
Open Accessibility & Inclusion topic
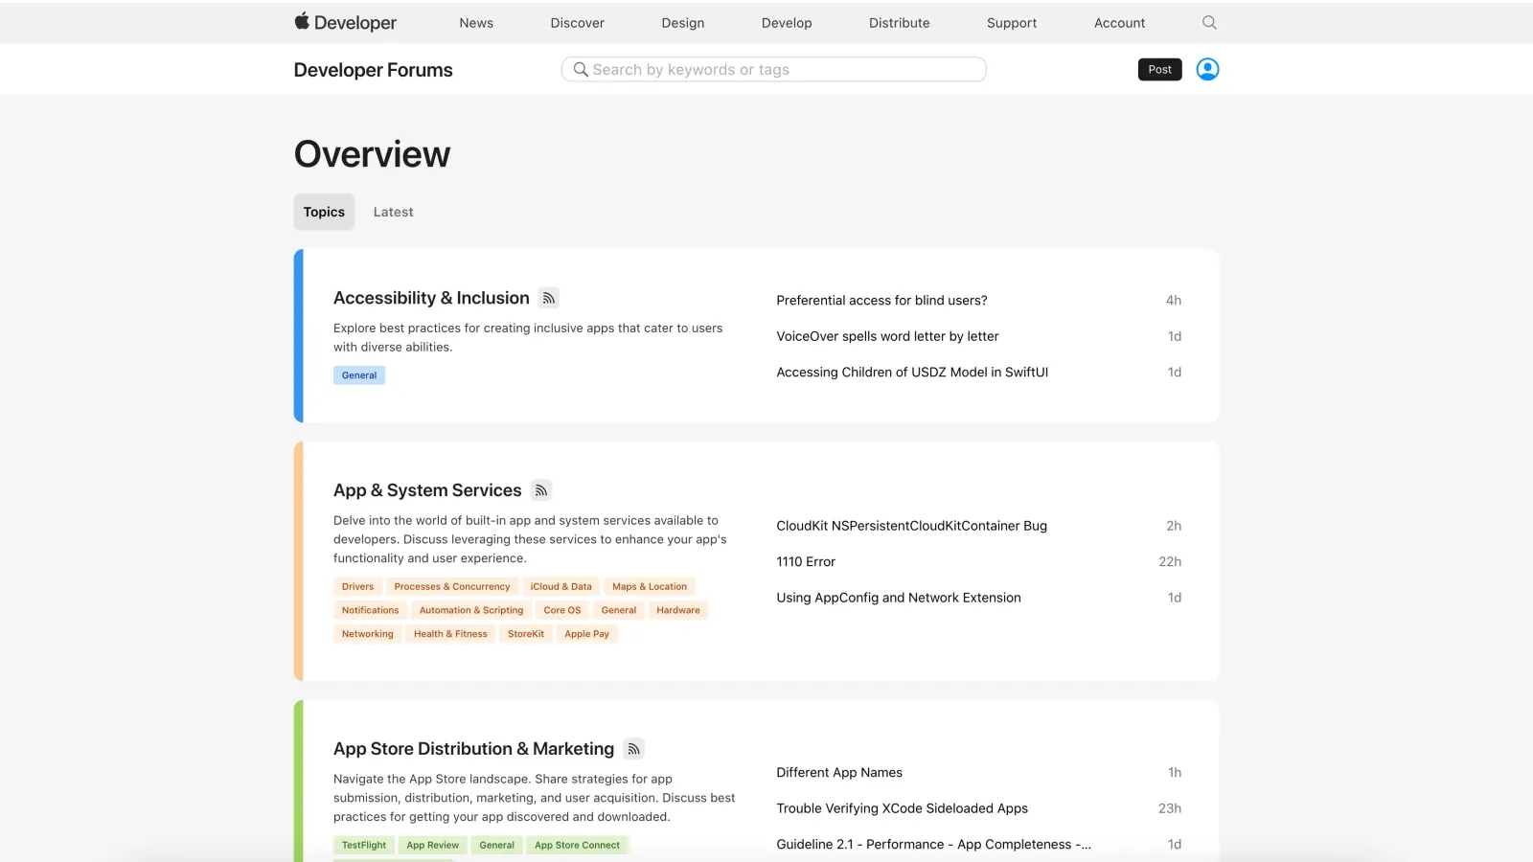point(431,298)
